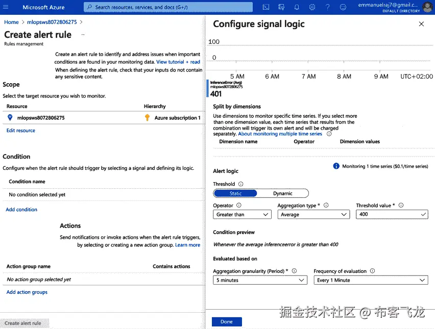Click the Edit resource link
The image size is (435, 329).
(x=21, y=130)
